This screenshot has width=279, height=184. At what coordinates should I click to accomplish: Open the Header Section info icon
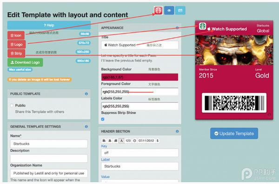pos(177,131)
